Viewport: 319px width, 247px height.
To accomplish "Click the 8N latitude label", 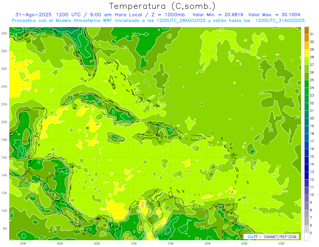I will [5, 229].
